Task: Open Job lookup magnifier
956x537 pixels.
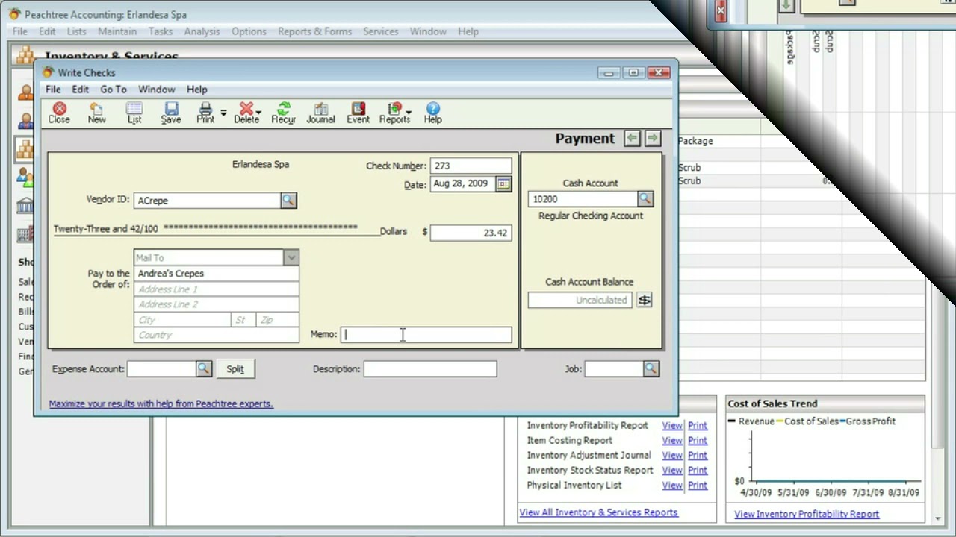Action: click(651, 368)
